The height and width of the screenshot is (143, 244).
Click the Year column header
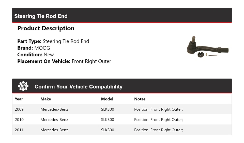coord(19,99)
